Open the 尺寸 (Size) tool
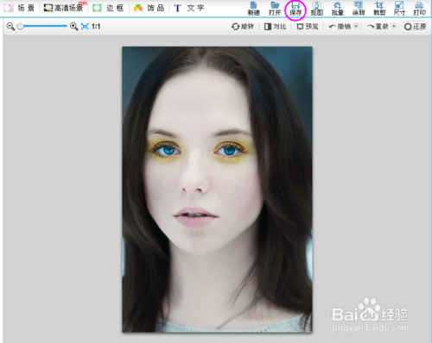Viewport: 432px width, 343px height. (x=399, y=9)
